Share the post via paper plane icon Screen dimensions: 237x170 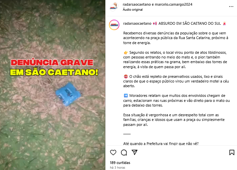coord(135,152)
